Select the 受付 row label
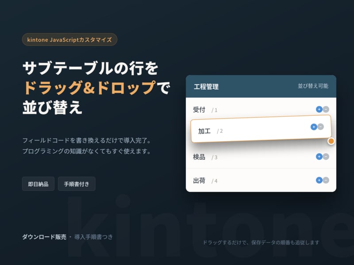This screenshot has width=354, height=265. pos(199,110)
